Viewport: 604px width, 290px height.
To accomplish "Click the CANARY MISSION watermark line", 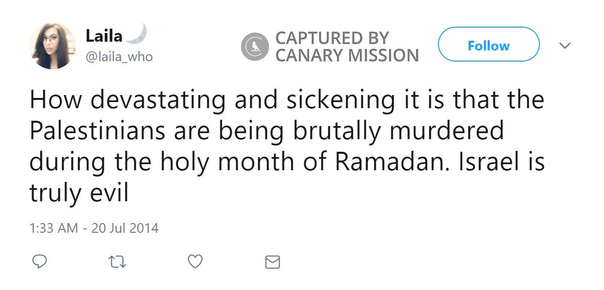I will click(347, 55).
